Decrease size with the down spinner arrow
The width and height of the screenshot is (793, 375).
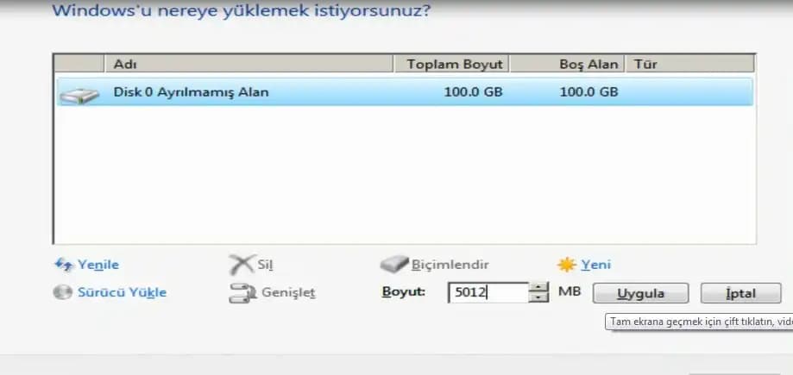(539, 297)
